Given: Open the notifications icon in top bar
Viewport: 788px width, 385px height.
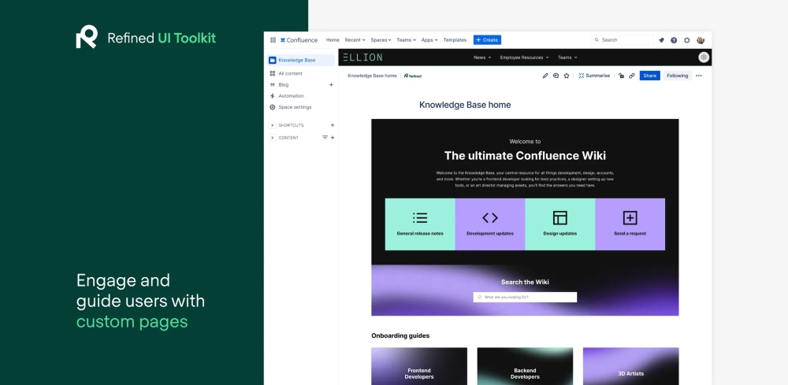Looking at the screenshot, I should (661, 40).
